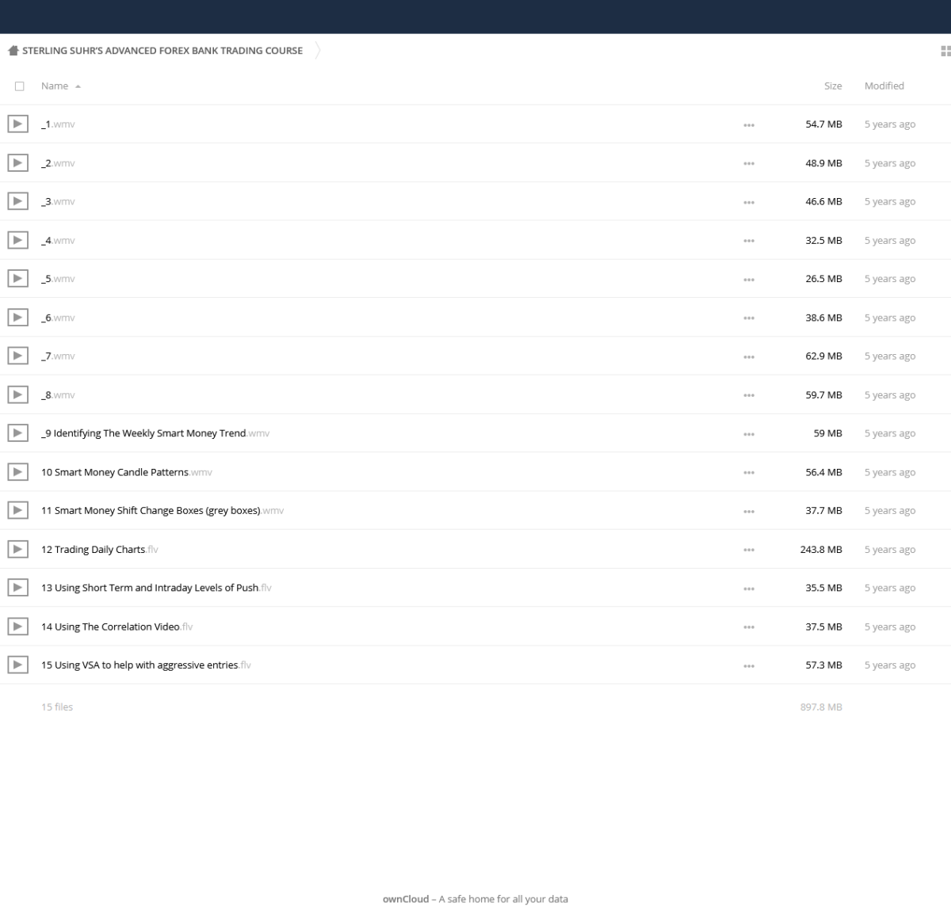
Task: Open file _1.wmv
Action: pyautogui.click(x=58, y=124)
